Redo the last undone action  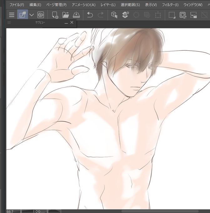(x=100, y=15)
